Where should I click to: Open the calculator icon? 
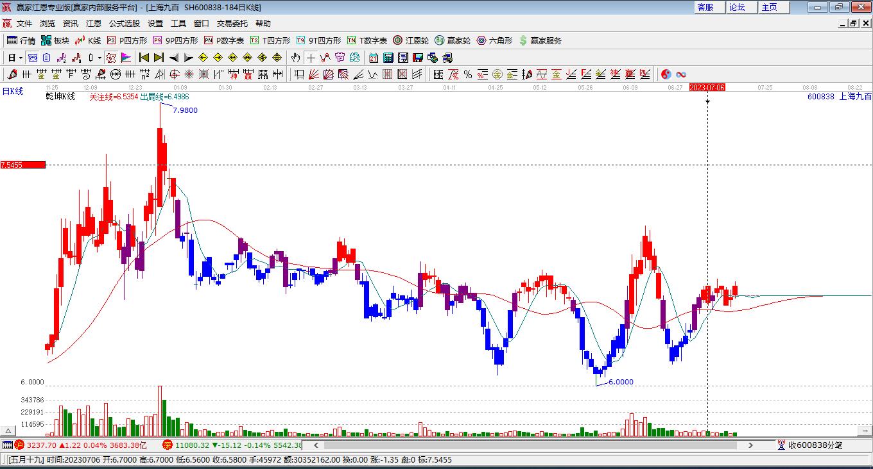[388, 58]
